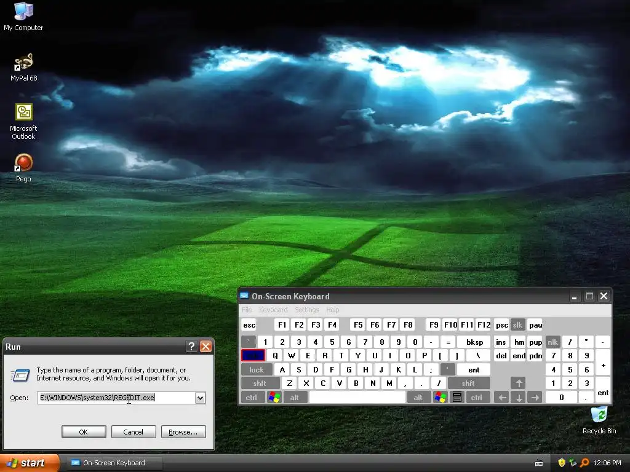Click the magnifier search tray icon
The image size is (630, 472).
(584, 463)
